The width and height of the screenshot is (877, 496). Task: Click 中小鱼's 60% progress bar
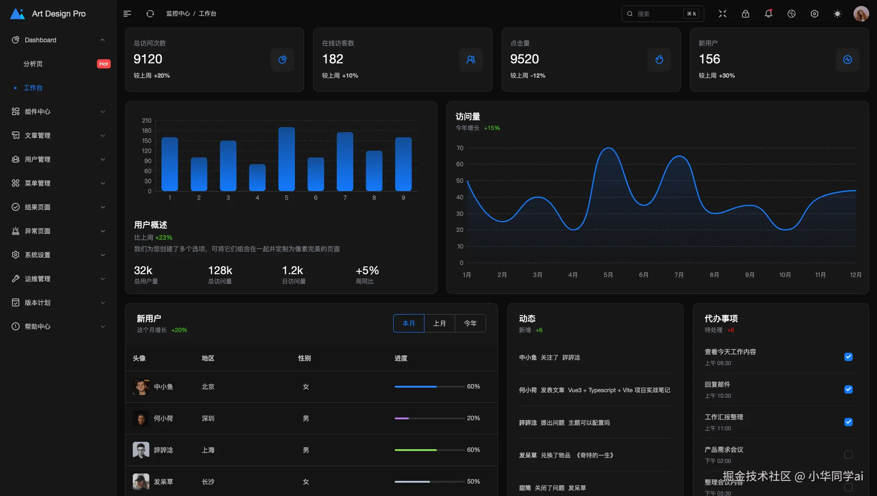(x=429, y=387)
